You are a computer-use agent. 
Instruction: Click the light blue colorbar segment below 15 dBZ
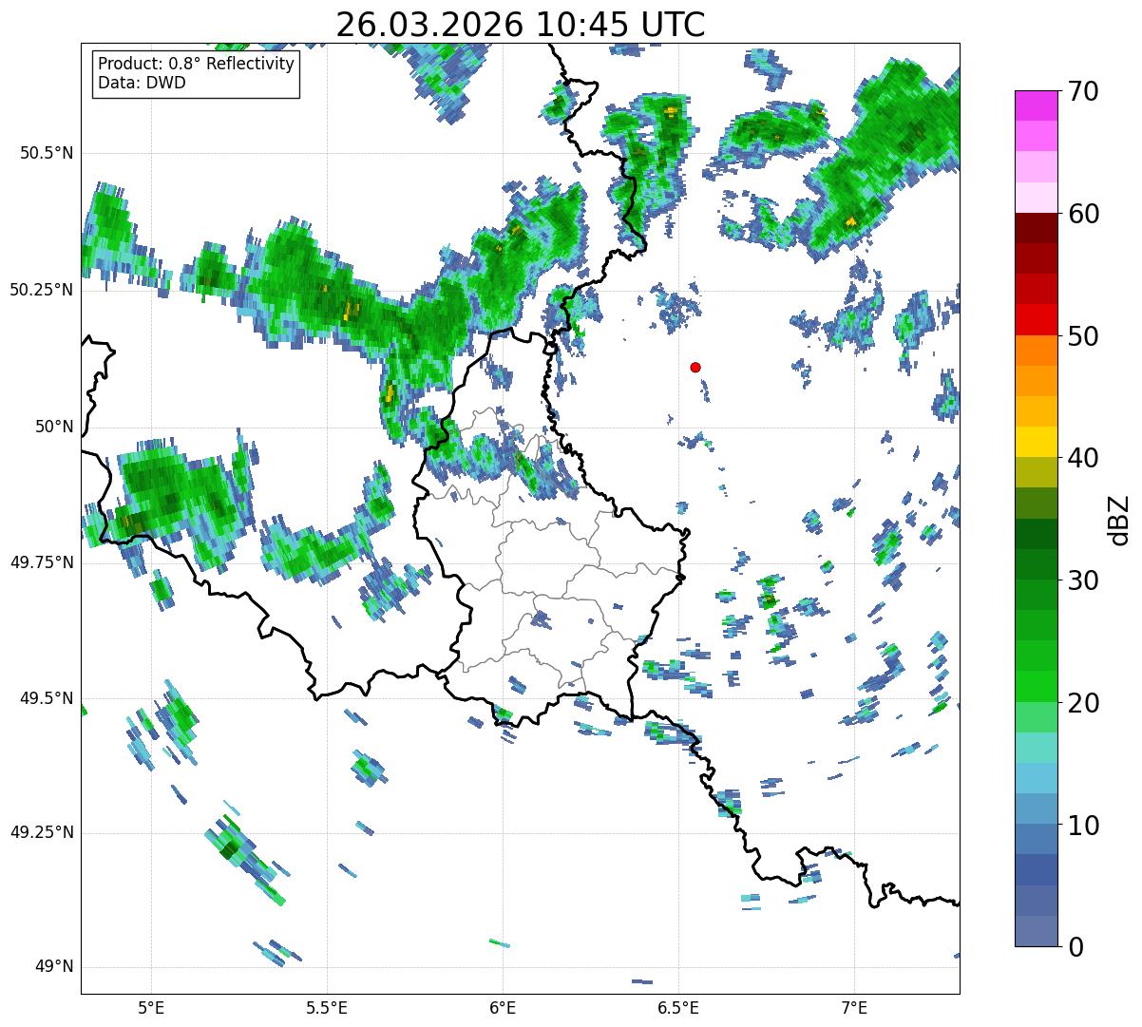click(1037, 778)
